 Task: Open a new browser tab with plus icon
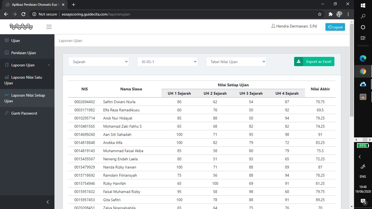74,5
